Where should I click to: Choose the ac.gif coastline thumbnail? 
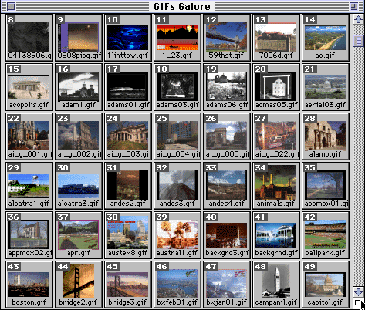pos(326,38)
